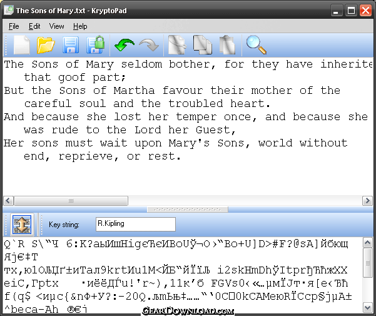Image resolution: width=376 pixels, height=316 pixels.
Task: Save encrypted with padlock floppy icon
Action: tap(96, 44)
